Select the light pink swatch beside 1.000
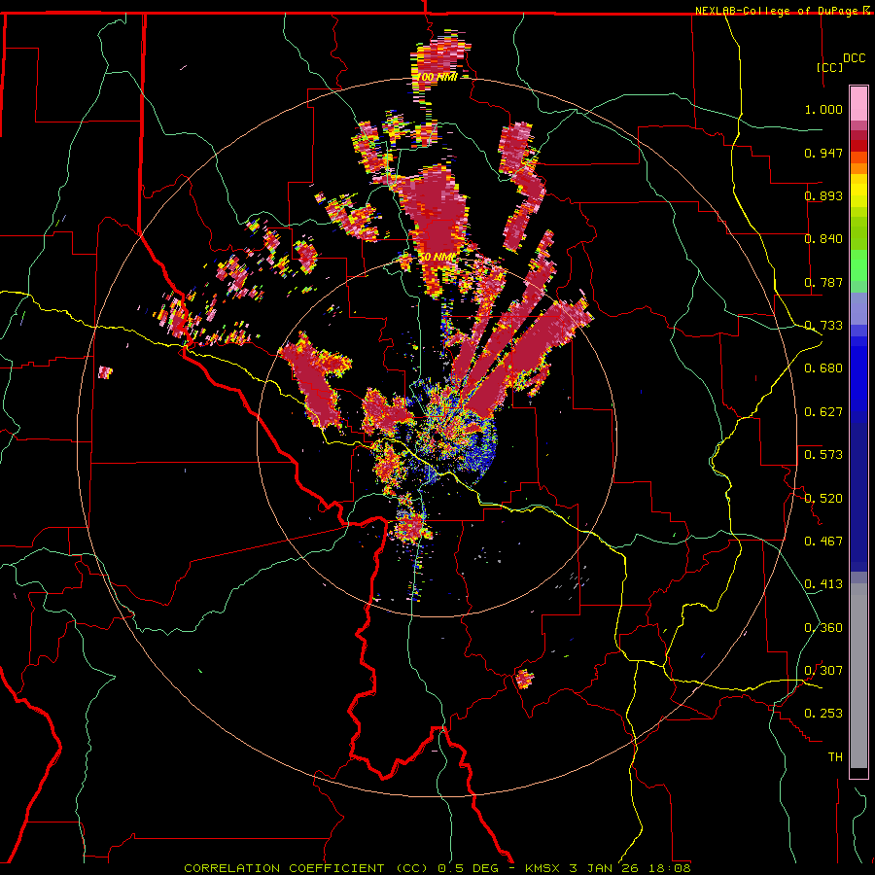 (x=858, y=104)
